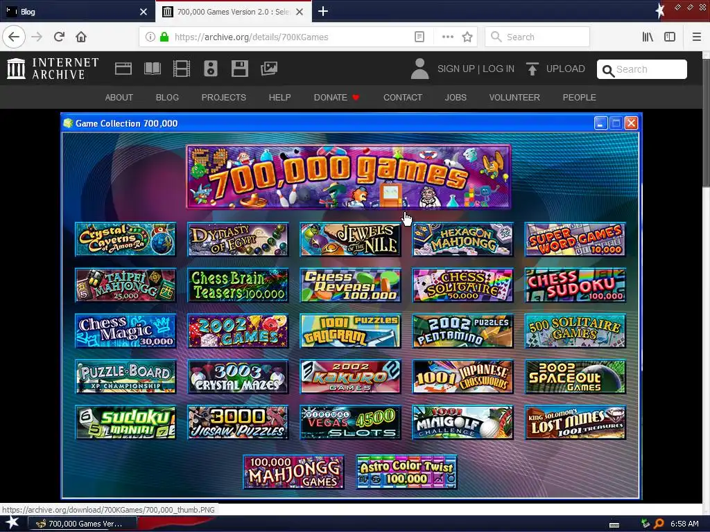Launch Astro Color Twist 100,000
This screenshot has width=710, height=532.
(x=406, y=472)
